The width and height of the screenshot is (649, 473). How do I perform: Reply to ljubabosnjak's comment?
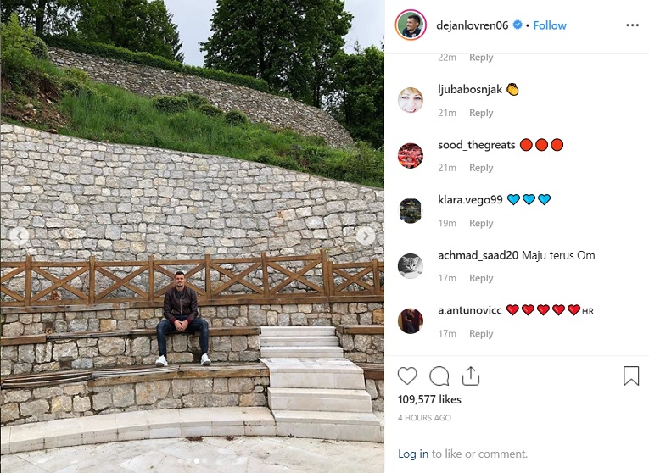coord(481,113)
